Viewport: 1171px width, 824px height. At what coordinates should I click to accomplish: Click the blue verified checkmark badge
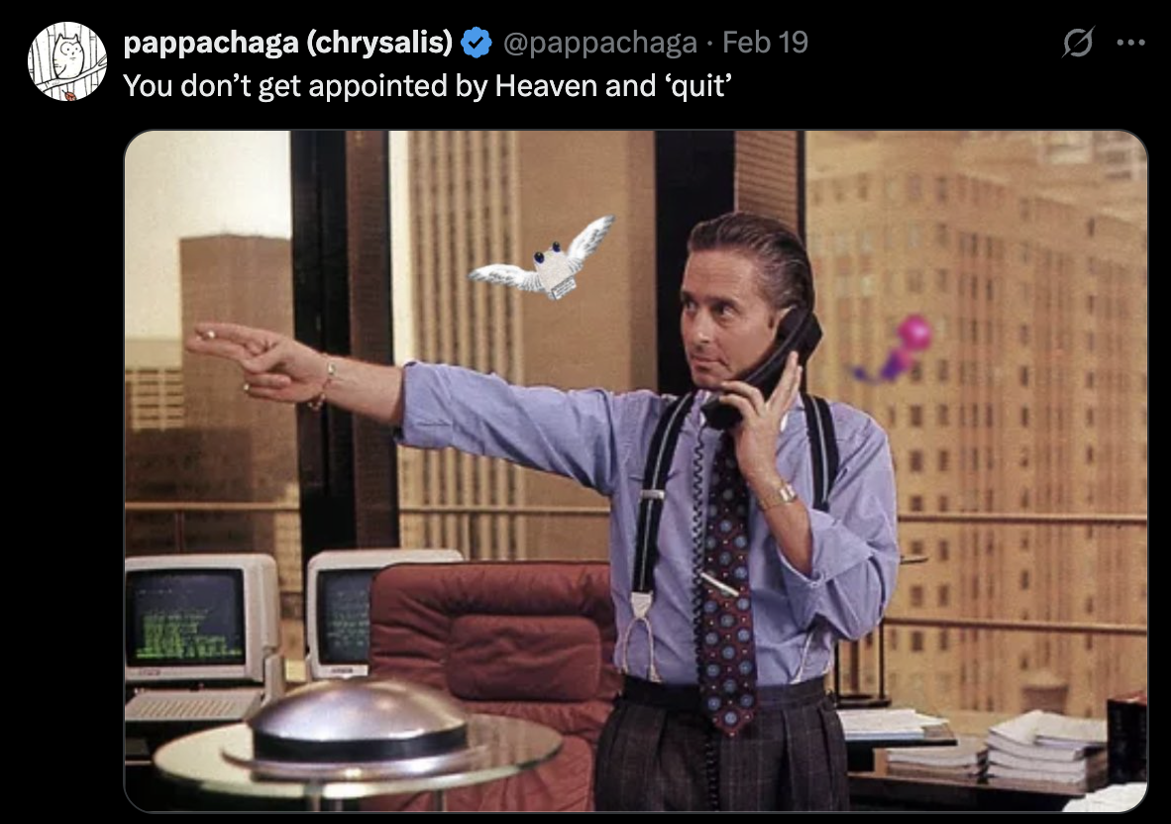[x=477, y=43]
